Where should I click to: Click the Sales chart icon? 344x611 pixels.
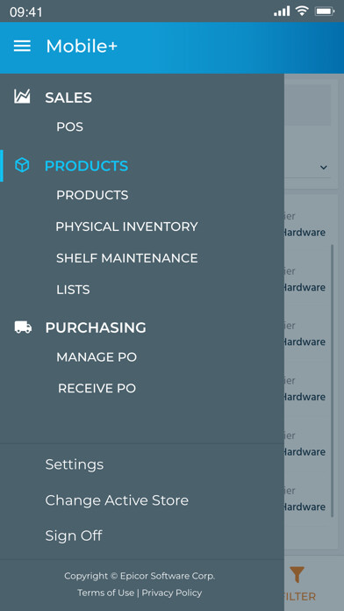(22, 97)
